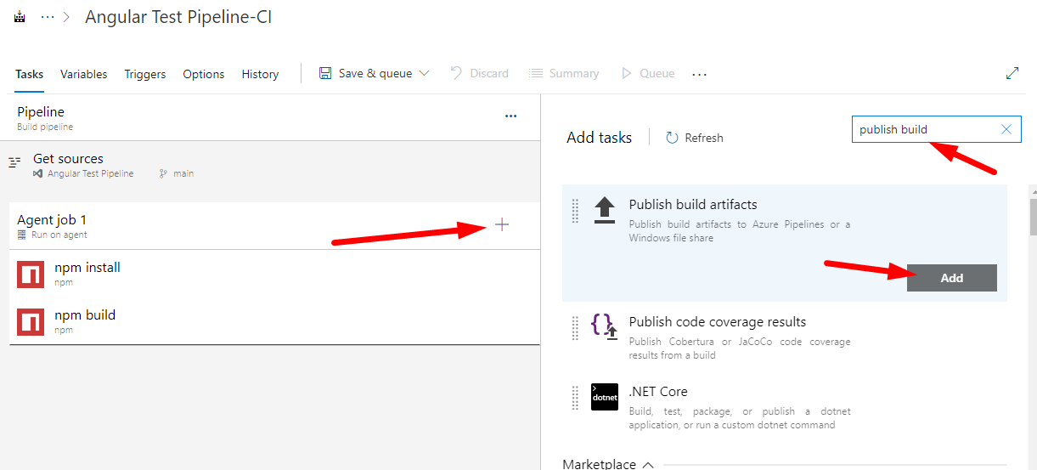Switch to the Triggers tab
This screenshot has height=470, width=1037.
pos(144,74)
